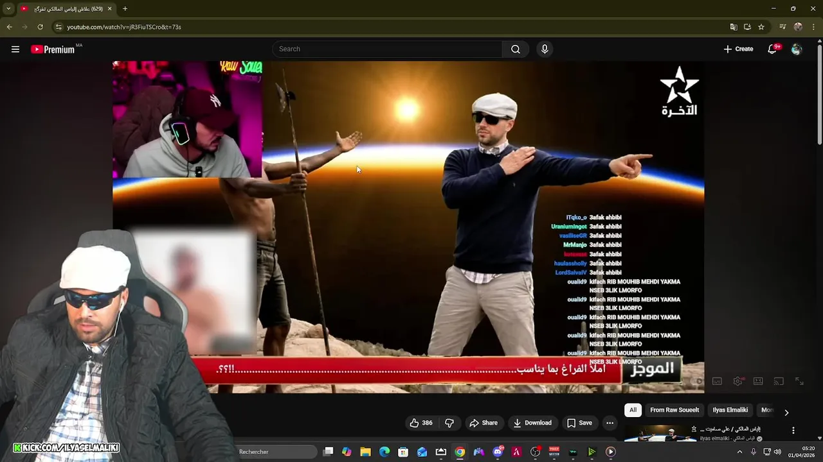The image size is (823, 462).
Task: Open Discord from the taskbar
Action: 498,452
